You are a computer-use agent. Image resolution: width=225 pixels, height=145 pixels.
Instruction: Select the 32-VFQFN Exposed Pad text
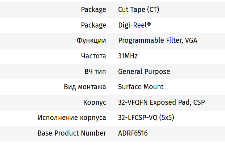click(x=153, y=103)
